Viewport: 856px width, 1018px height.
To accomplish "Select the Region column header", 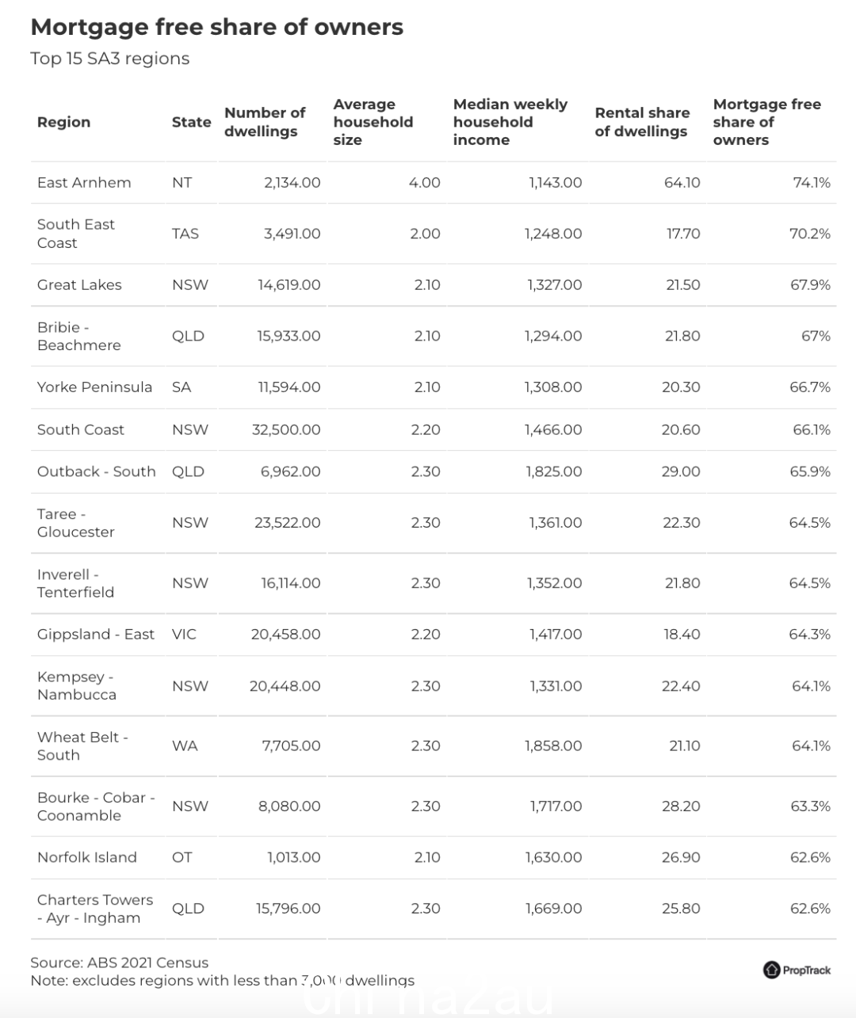I will point(63,122).
